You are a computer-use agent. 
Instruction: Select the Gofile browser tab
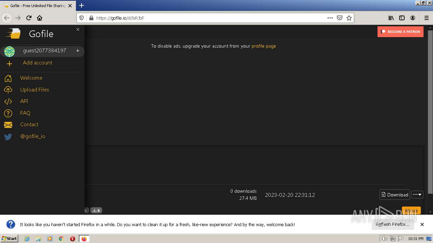coord(38,6)
